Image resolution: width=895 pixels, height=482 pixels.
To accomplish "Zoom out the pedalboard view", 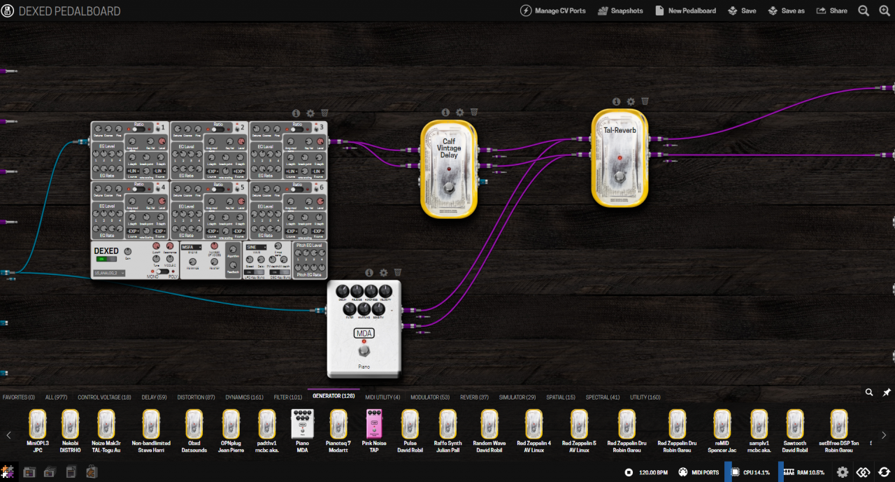I will coord(864,10).
